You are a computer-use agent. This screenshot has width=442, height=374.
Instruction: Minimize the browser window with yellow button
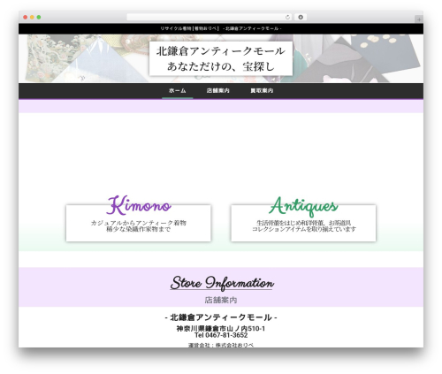(32, 18)
